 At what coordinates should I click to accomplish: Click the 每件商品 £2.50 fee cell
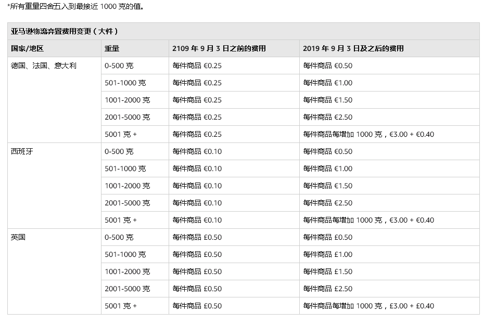328,289
